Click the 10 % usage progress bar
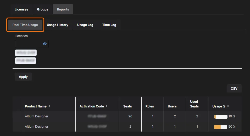The image size is (250, 136). point(221,117)
